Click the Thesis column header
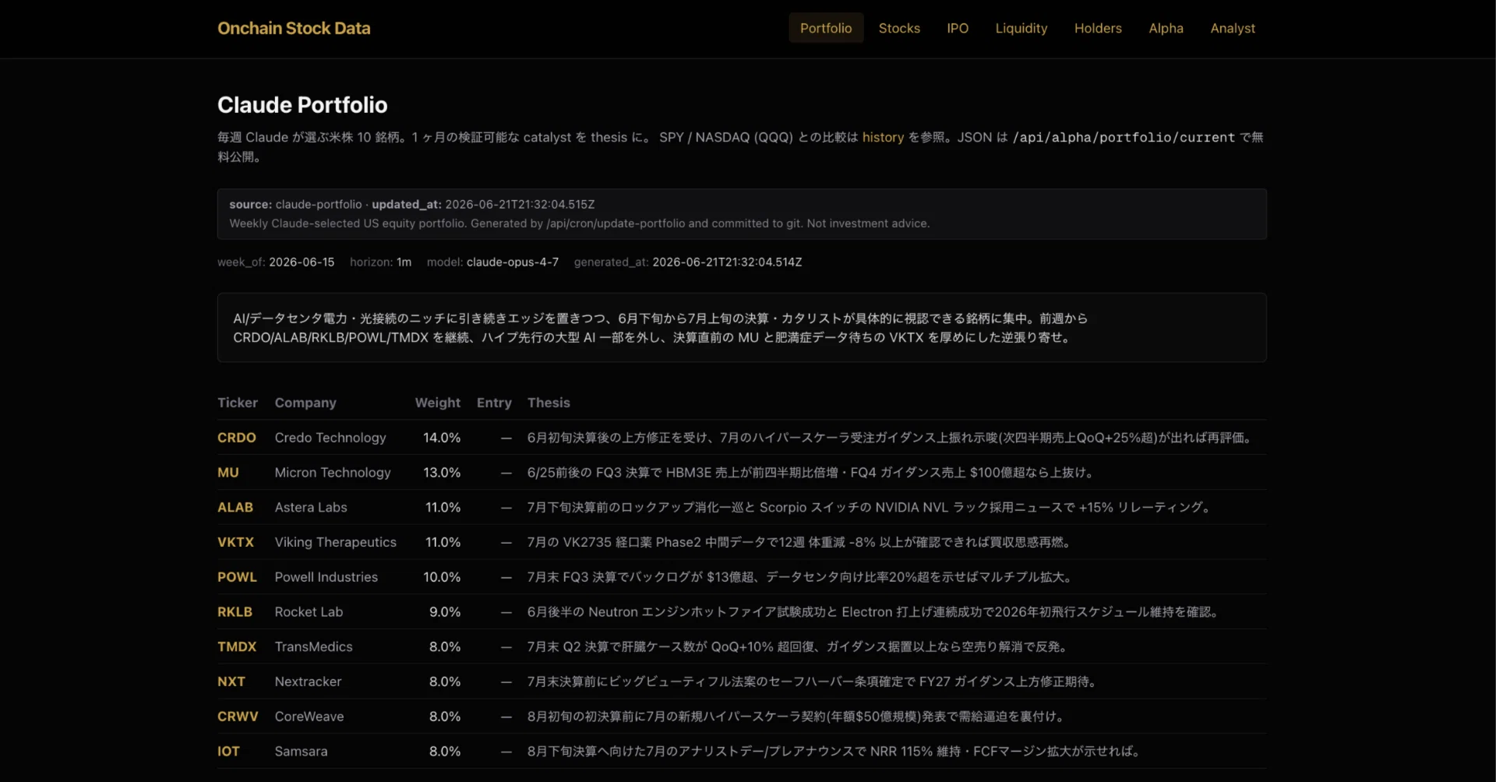This screenshot has height=782, width=1496. (x=549, y=403)
